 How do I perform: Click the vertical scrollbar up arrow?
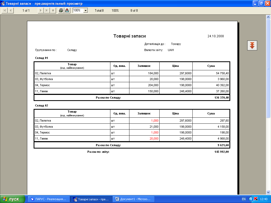[268, 17]
